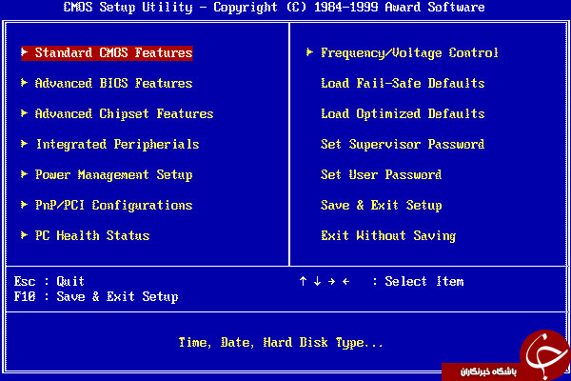
Task: Click the down arrow key symbol
Action: click(x=317, y=281)
